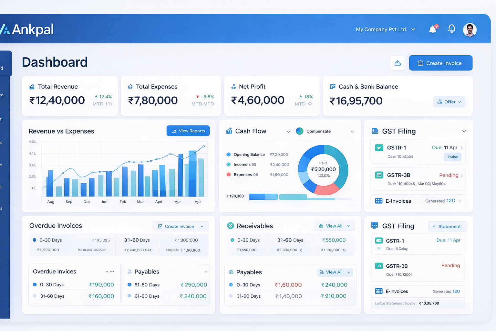Toggle the GSTR-1 green checkmark
496x331 pixels.
(x=379, y=147)
